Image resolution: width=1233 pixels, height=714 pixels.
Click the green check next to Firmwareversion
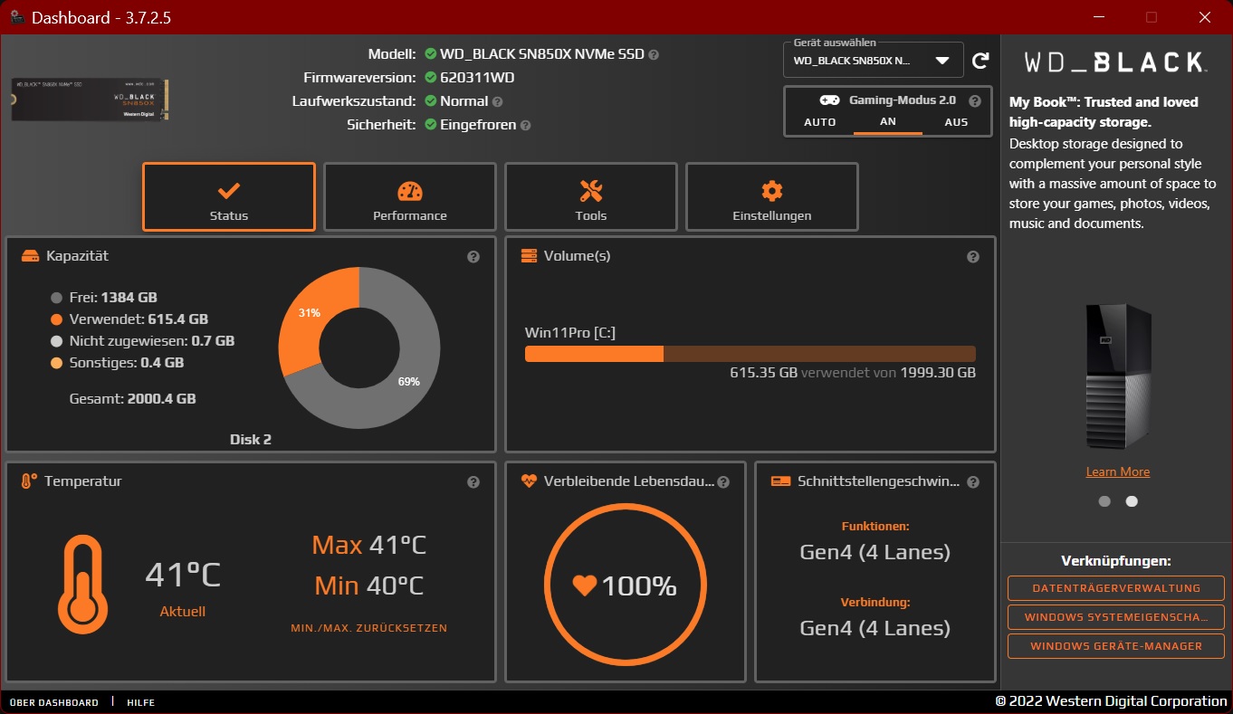[x=430, y=78]
